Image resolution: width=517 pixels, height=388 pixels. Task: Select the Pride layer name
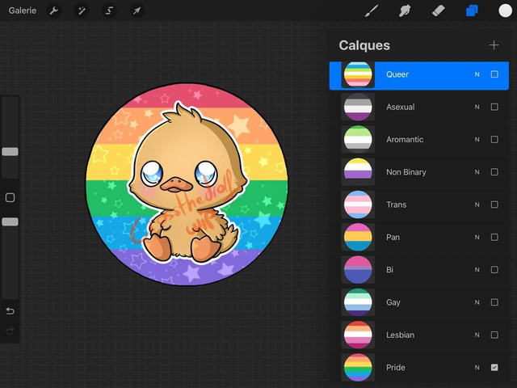(396, 367)
